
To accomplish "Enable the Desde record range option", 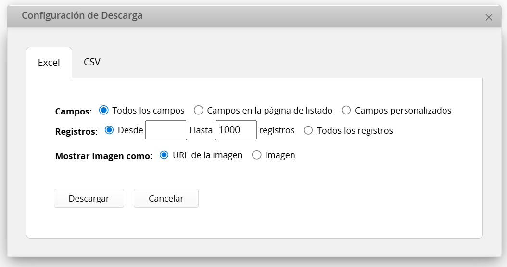I will coord(109,130).
